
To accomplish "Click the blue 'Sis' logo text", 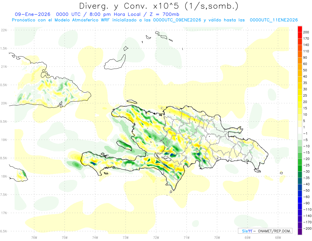I will tap(245, 231).
